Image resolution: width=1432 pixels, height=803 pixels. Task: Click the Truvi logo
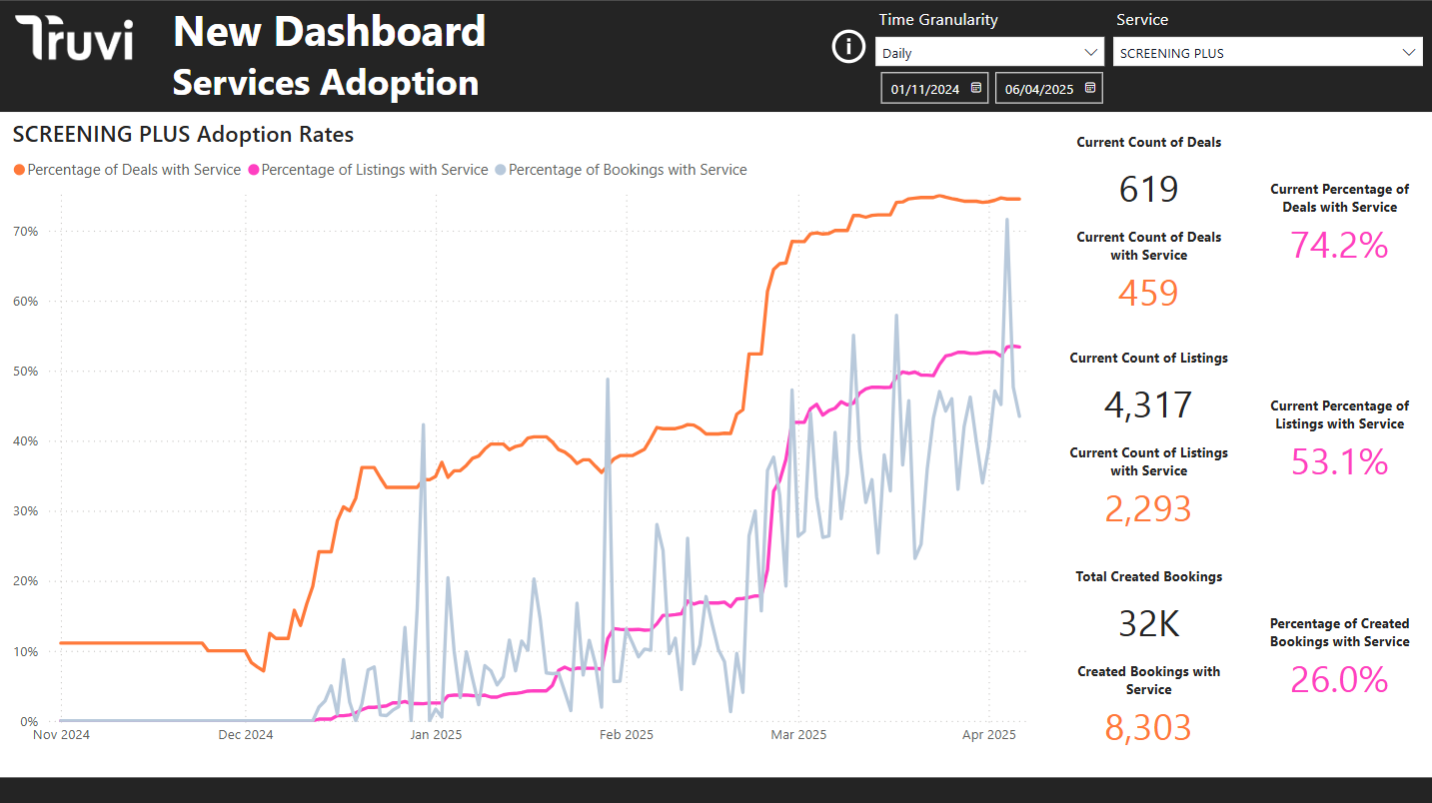(75, 40)
